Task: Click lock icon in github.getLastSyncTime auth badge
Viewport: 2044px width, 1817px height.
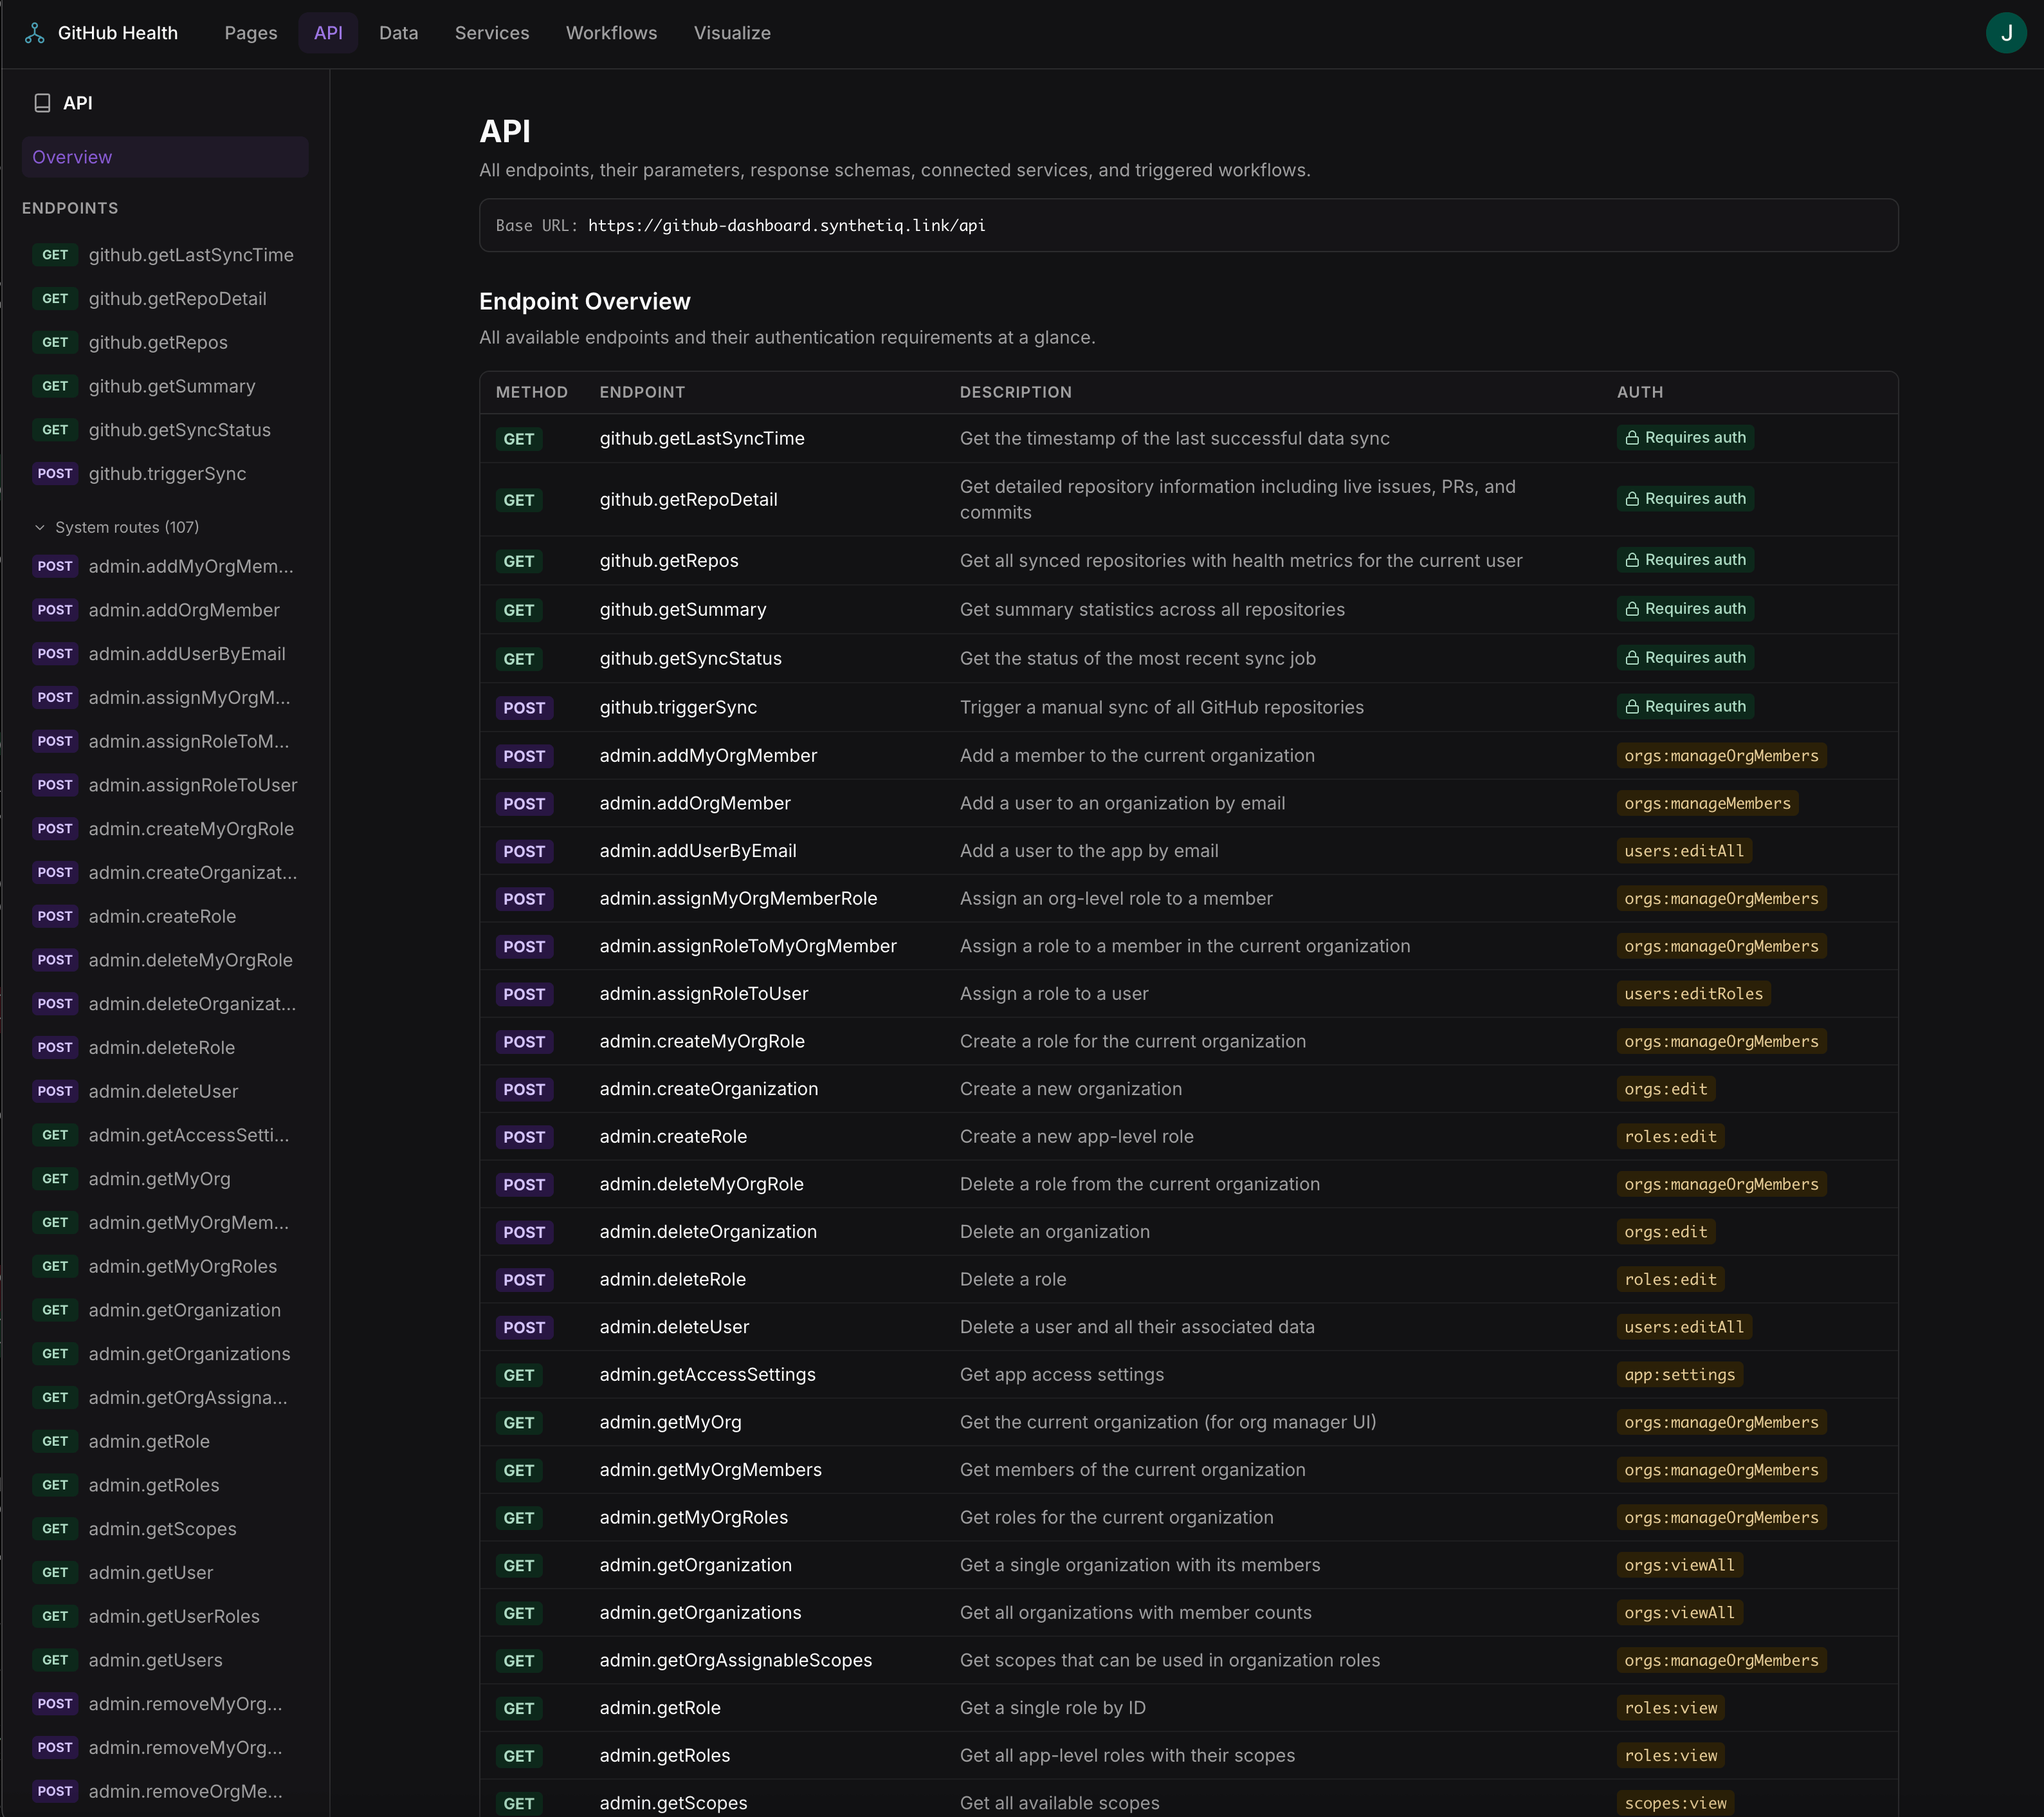Action: (1632, 438)
